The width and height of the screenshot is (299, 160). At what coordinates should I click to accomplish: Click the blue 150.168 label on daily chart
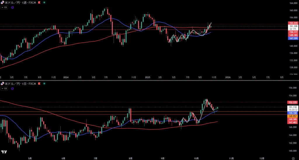coord(293,113)
